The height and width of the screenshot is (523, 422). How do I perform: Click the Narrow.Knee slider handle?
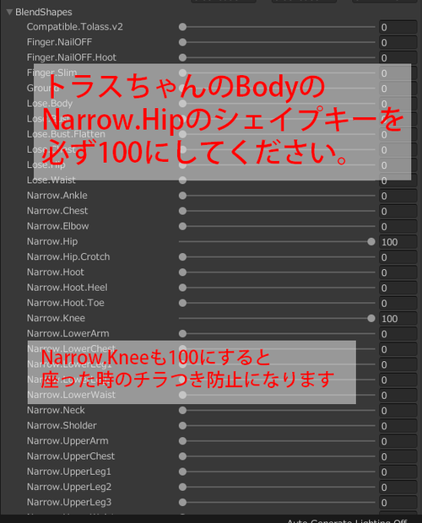pos(371,319)
